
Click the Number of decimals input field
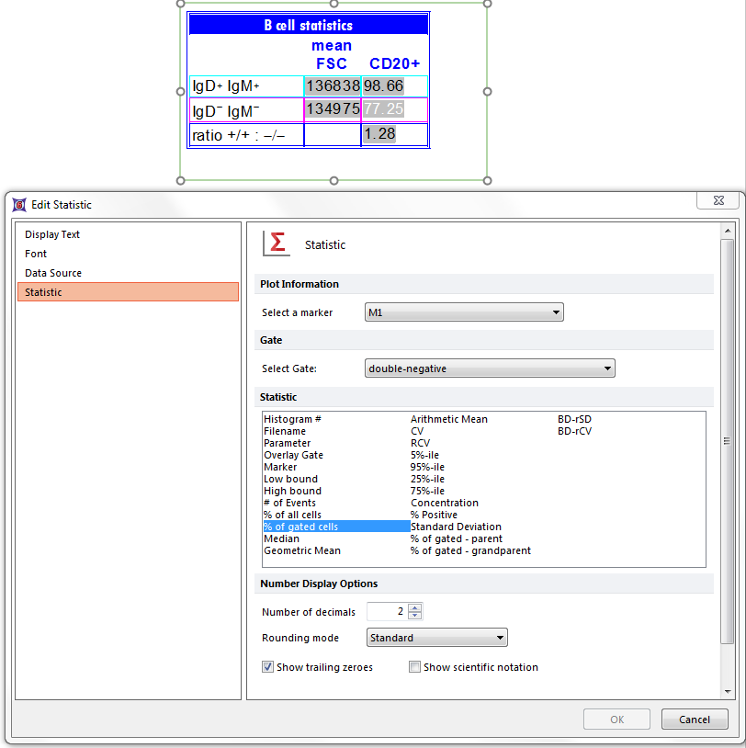[x=387, y=612]
